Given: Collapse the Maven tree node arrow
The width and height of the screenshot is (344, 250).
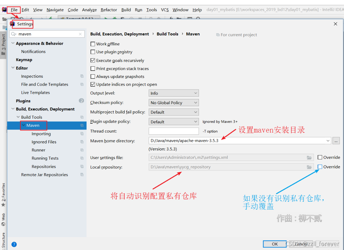Looking at the screenshot, I should click(x=23, y=125).
